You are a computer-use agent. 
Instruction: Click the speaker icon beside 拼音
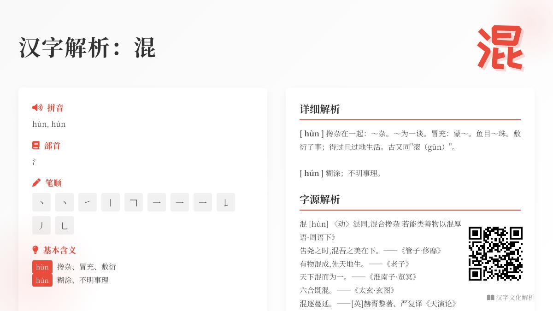37,108
